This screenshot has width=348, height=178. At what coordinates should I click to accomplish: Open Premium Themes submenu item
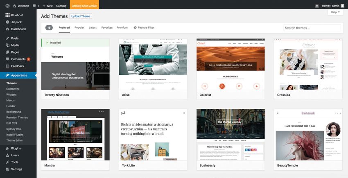pyautogui.click(x=17, y=117)
